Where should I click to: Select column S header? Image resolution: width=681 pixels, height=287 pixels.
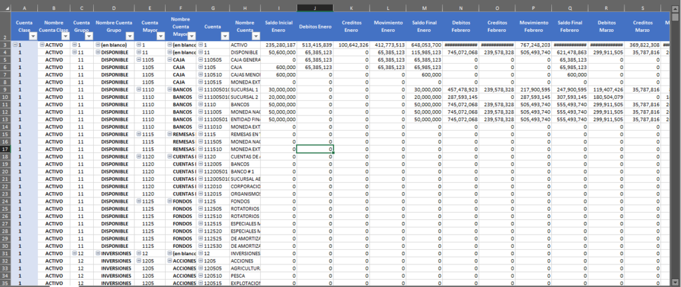(643, 8)
